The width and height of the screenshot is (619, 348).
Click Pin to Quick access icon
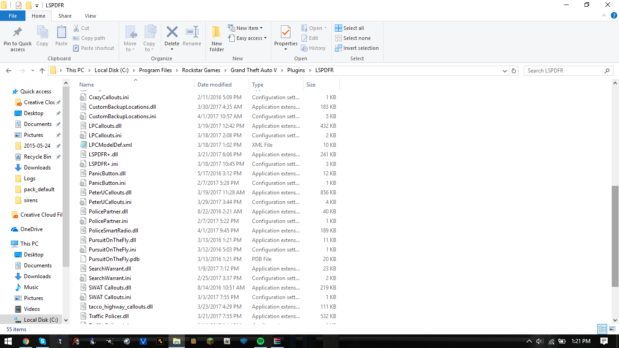[18, 33]
